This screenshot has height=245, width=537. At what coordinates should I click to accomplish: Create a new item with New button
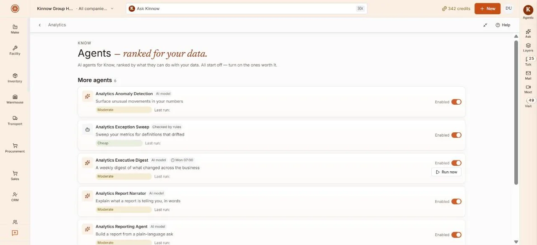click(487, 8)
